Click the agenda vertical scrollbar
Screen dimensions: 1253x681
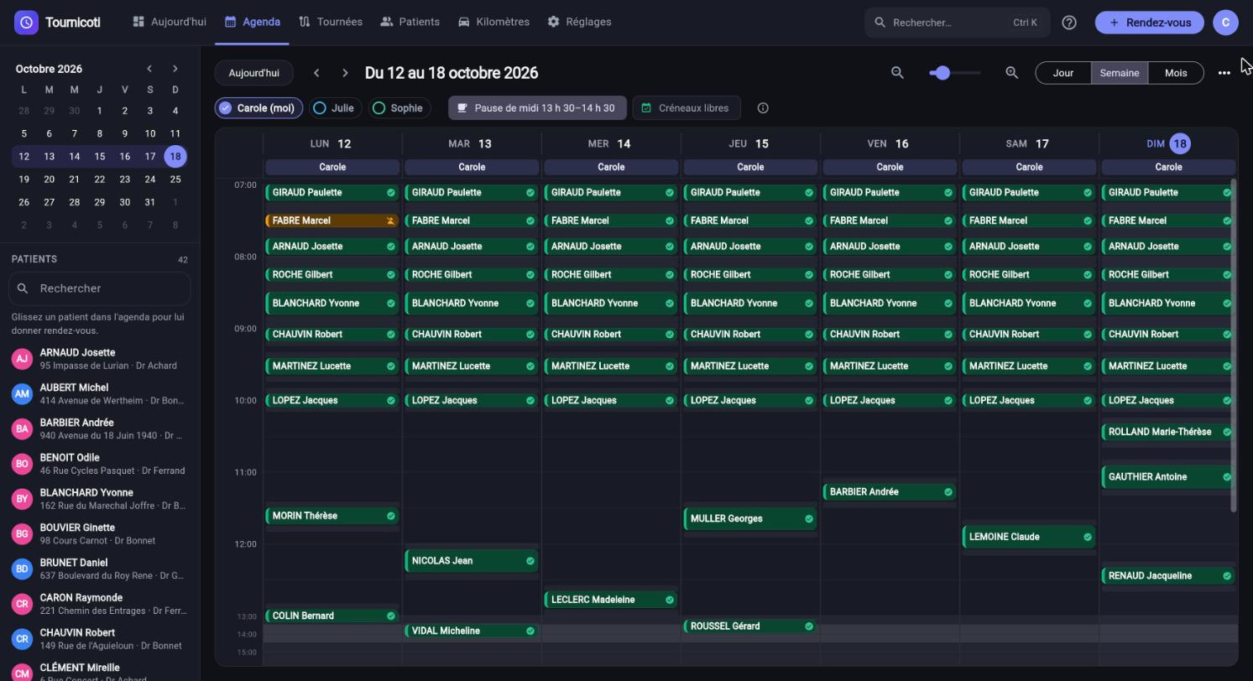[1234, 345]
